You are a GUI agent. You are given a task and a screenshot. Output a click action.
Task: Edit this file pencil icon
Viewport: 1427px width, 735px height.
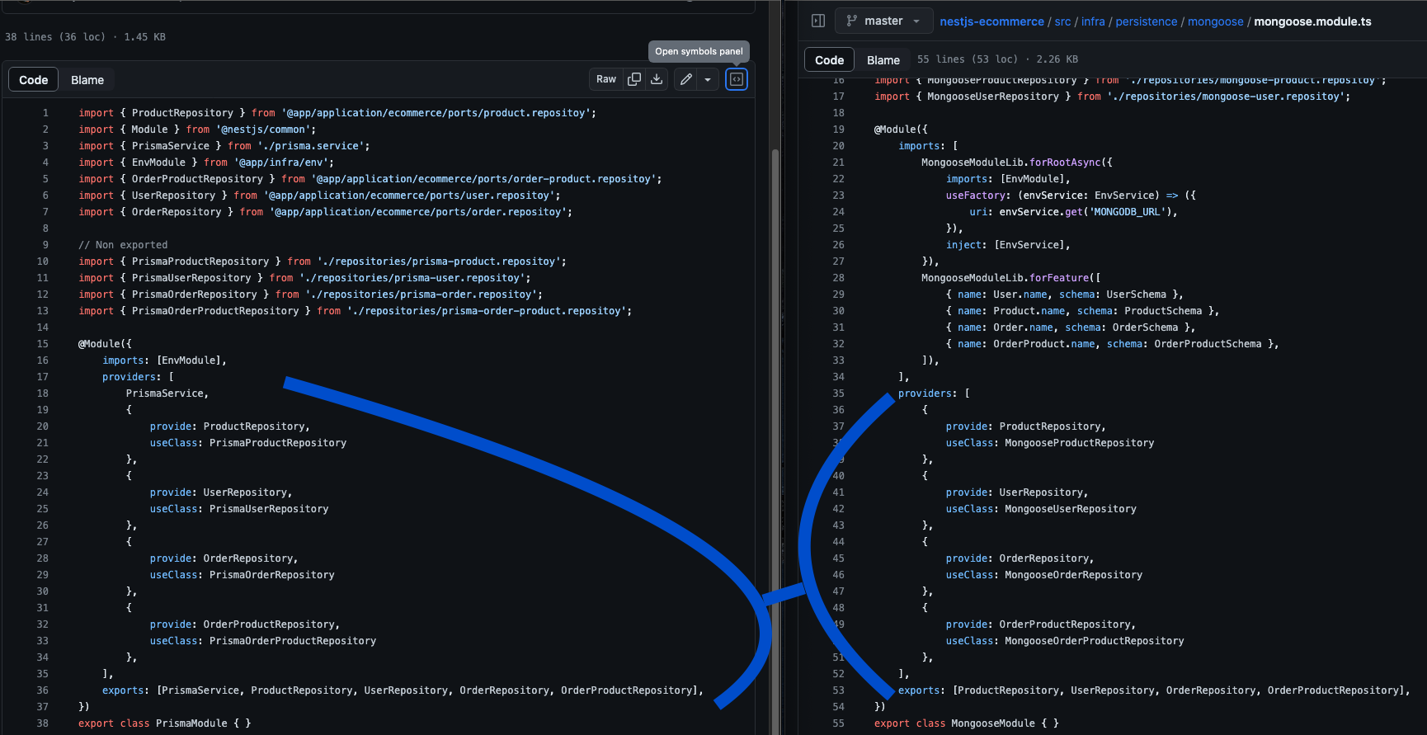tap(686, 79)
